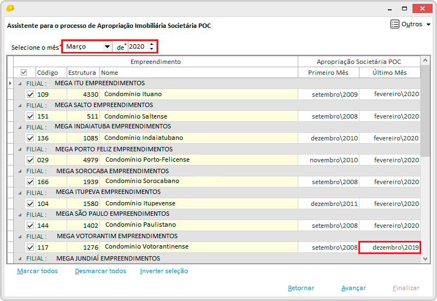437x301 pixels.
Task: Select structure cell 4330
Action: tap(83, 94)
